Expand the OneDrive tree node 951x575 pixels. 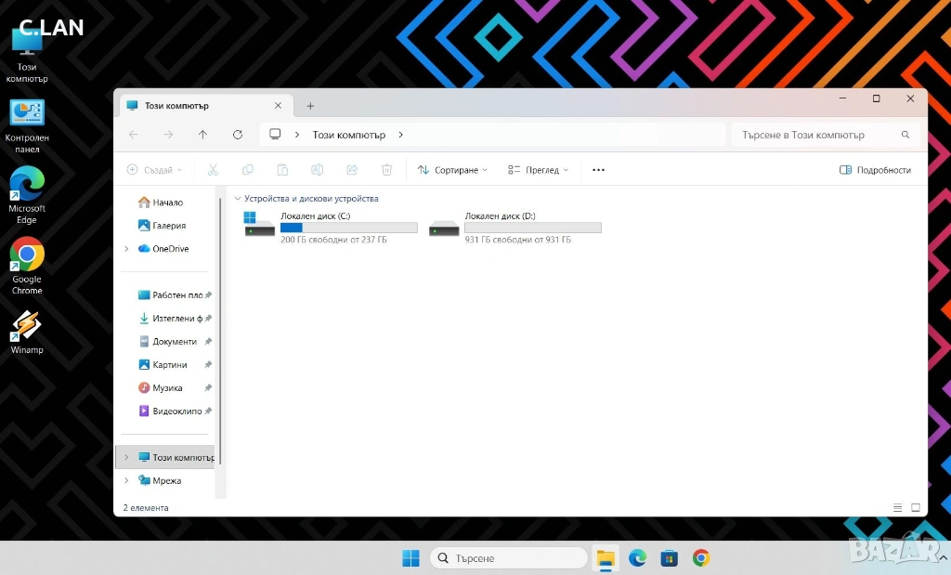coord(126,249)
